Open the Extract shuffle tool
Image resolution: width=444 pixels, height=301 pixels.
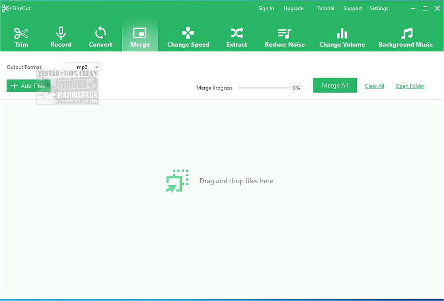click(237, 37)
